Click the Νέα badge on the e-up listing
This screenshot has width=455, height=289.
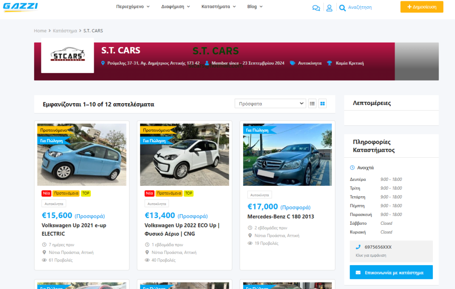coord(46,193)
